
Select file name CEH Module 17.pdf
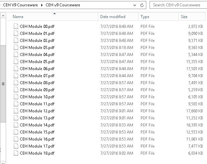(x=37, y=146)
